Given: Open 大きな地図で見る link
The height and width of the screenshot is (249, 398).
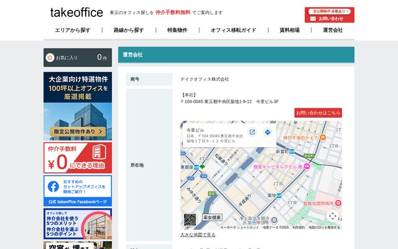Looking at the screenshot, I should point(198,235).
